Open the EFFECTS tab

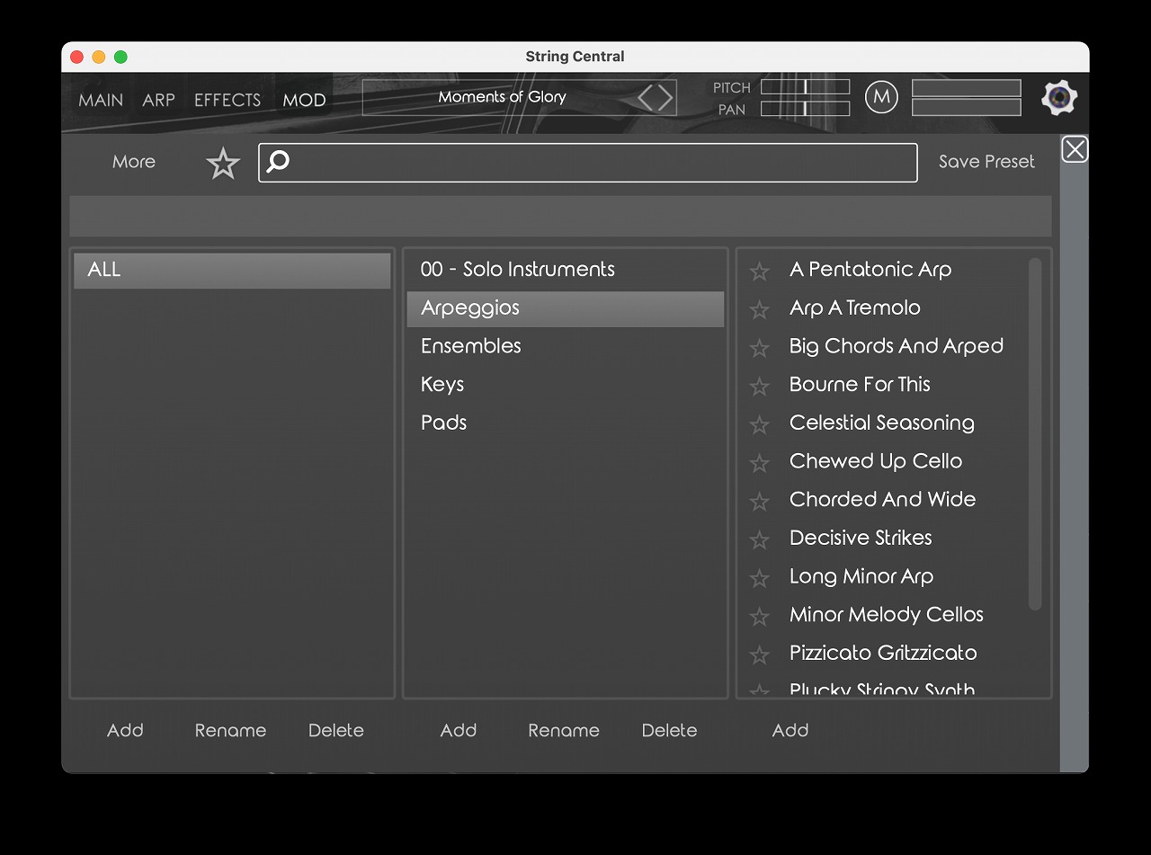[x=228, y=100]
